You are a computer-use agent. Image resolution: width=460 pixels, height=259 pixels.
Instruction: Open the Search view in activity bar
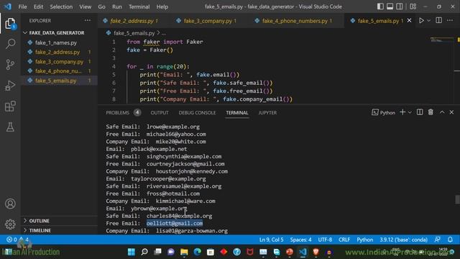coord(10,44)
